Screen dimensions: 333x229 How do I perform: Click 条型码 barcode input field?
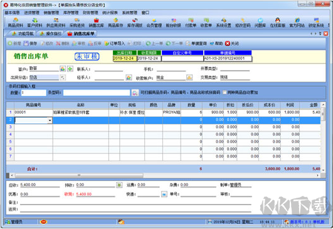click(x=97, y=93)
